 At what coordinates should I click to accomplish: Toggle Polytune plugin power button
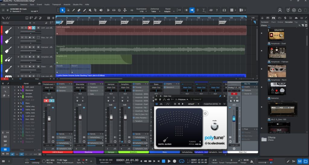(157, 104)
